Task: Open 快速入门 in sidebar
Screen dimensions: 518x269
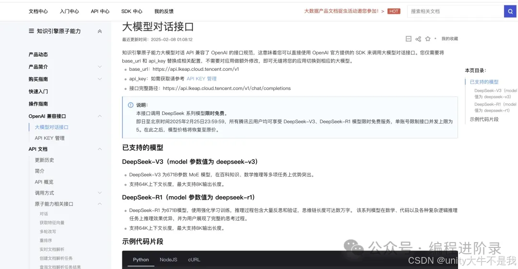Action: [38, 91]
